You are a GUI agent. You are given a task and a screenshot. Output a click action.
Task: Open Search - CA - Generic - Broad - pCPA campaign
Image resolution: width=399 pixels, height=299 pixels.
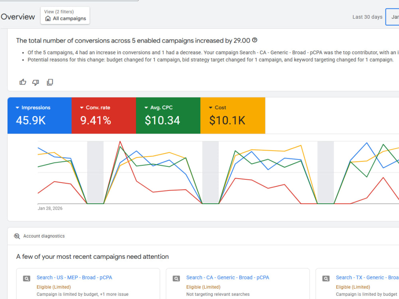click(227, 277)
